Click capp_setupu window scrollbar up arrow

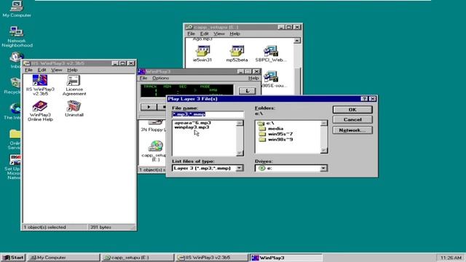297,41
